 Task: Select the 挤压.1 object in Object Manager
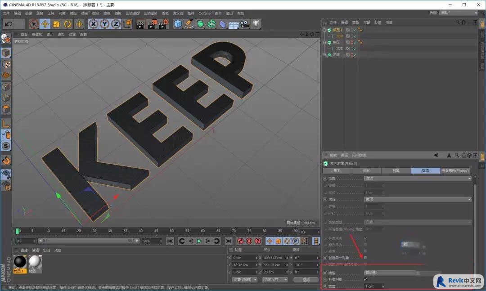[337, 30]
